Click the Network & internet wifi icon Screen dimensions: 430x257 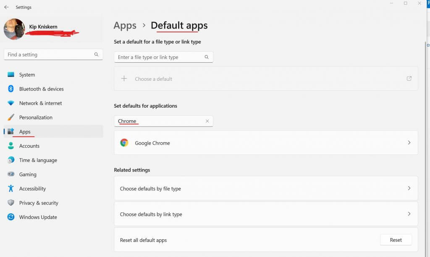point(11,103)
